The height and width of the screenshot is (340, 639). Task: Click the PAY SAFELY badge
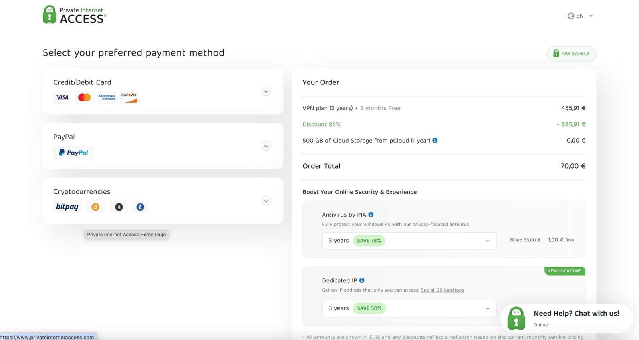571,54
